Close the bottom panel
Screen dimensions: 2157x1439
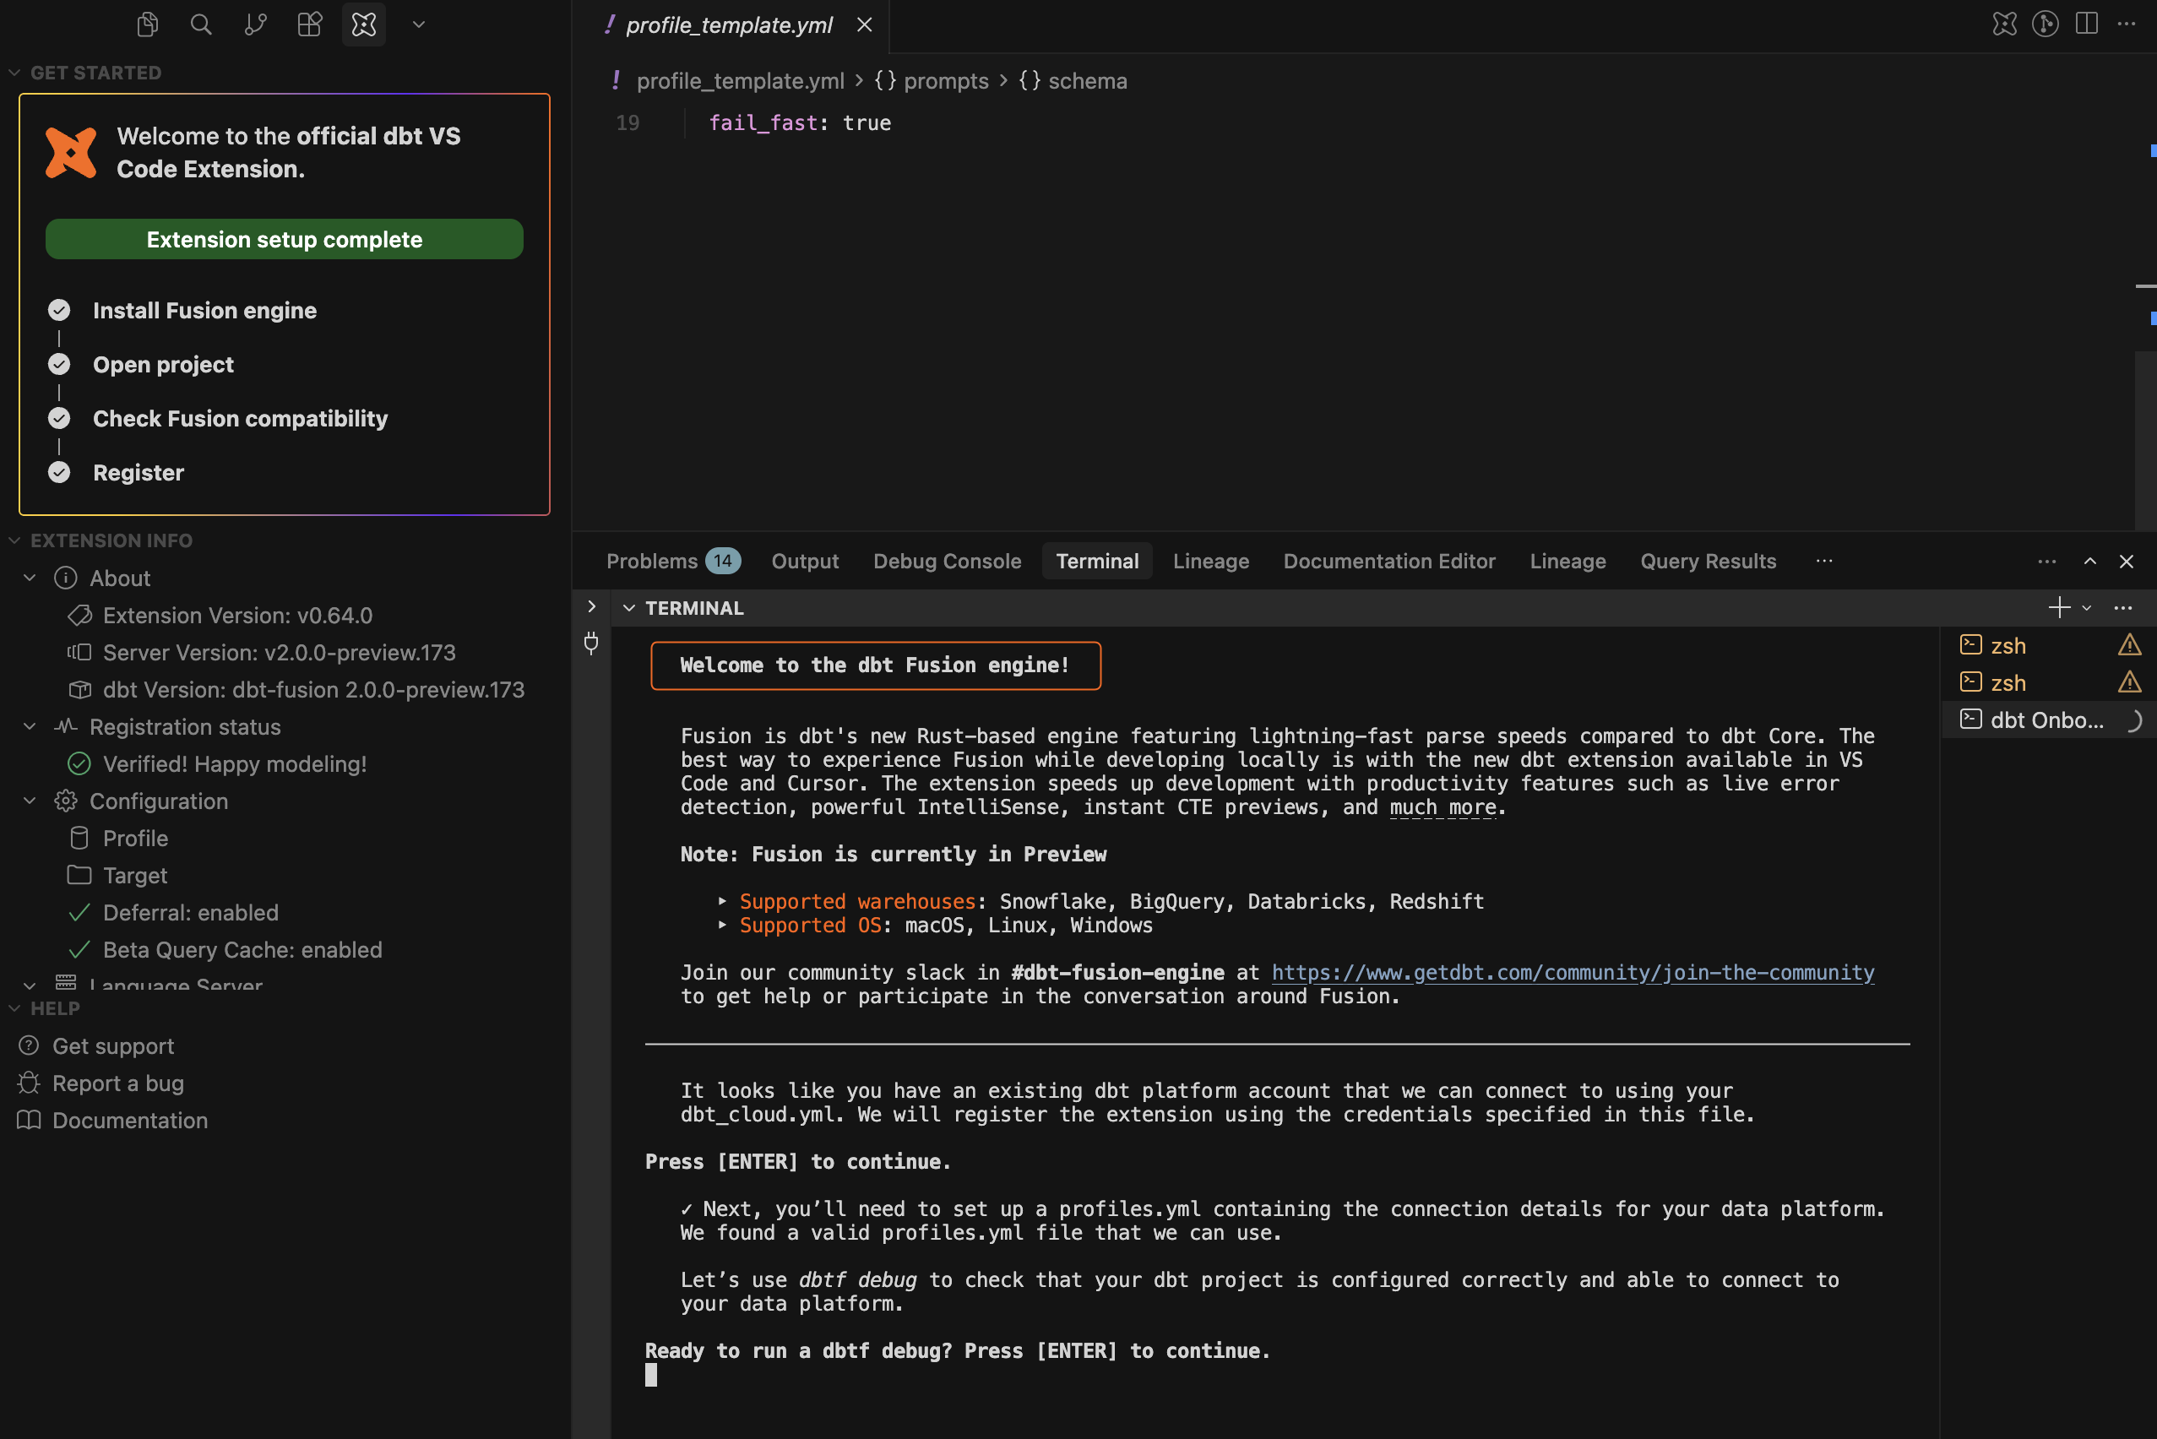2127,561
